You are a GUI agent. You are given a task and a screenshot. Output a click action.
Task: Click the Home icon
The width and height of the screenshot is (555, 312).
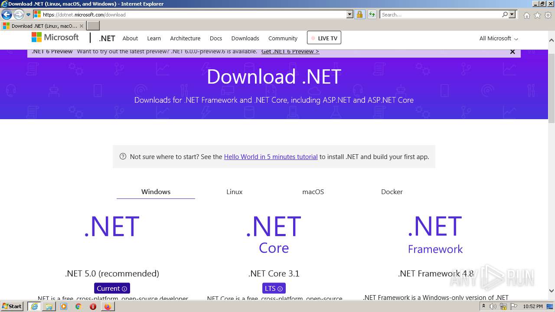[x=526, y=15]
